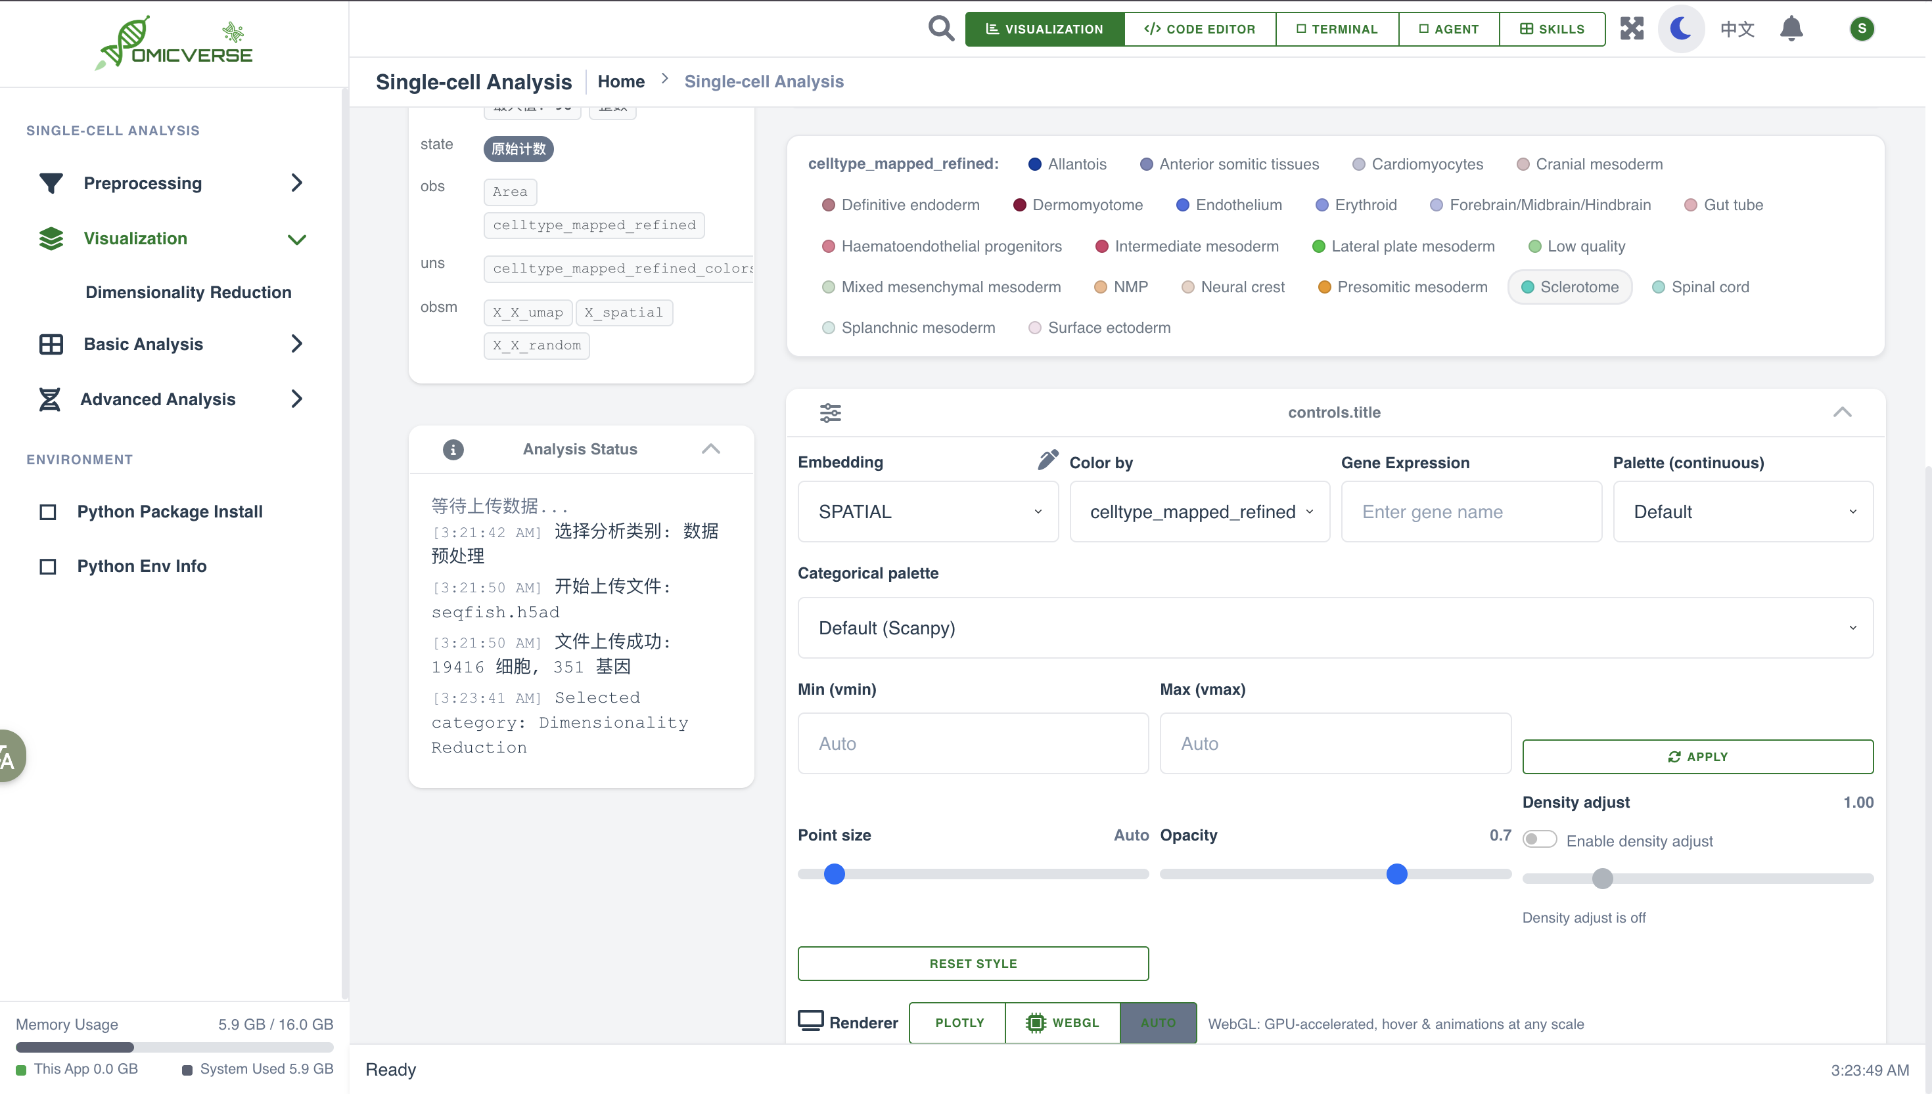The width and height of the screenshot is (1932, 1094).
Task: Click the pencil icon beside Color by
Action: pos(1048,460)
